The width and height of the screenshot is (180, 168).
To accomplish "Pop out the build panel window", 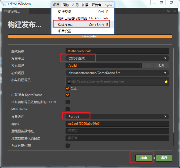I will pos(168,11).
